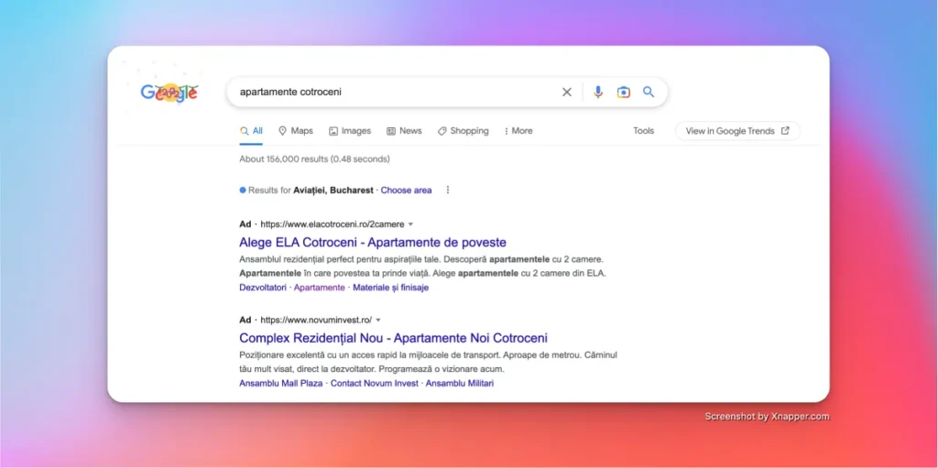Switch to the Maps tab

coord(296,131)
